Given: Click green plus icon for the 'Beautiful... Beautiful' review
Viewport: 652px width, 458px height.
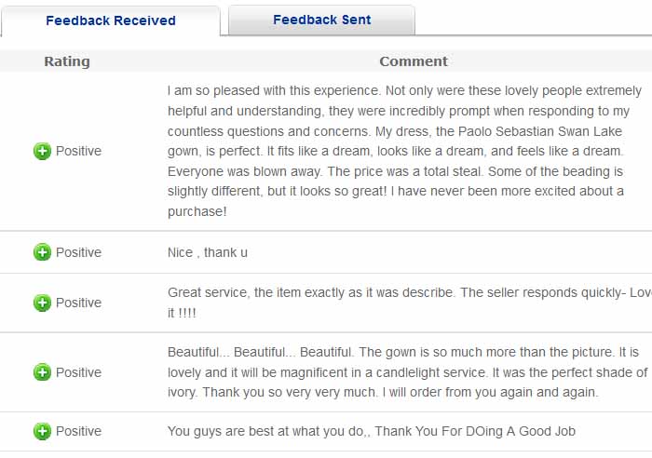Looking at the screenshot, I should click(42, 372).
